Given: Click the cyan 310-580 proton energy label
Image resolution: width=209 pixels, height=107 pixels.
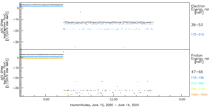Looking at the screenshot, I should point(198,84).
